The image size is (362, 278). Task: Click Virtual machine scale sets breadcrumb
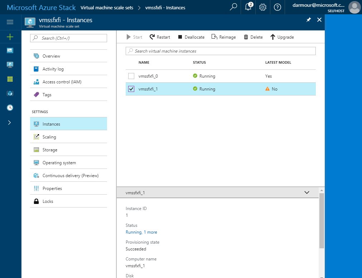click(107, 8)
